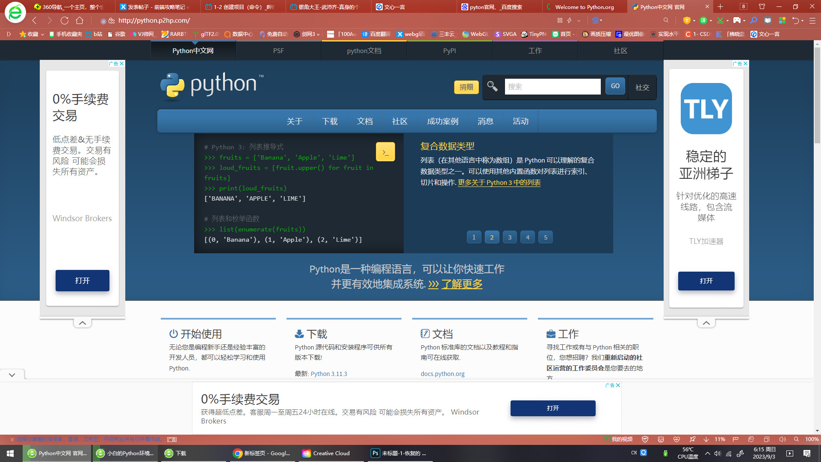
Task: Go back with the browser back arrow
Action: (x=35, y=21)
